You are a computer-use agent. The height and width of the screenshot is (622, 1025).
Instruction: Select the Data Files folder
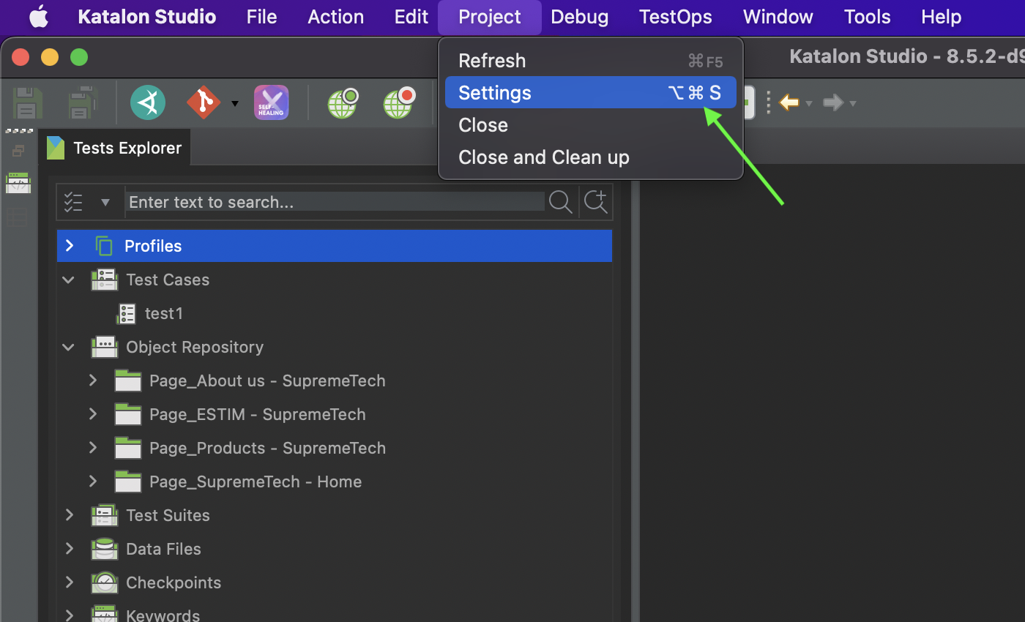pyautogui.click(x=163, y=549)
